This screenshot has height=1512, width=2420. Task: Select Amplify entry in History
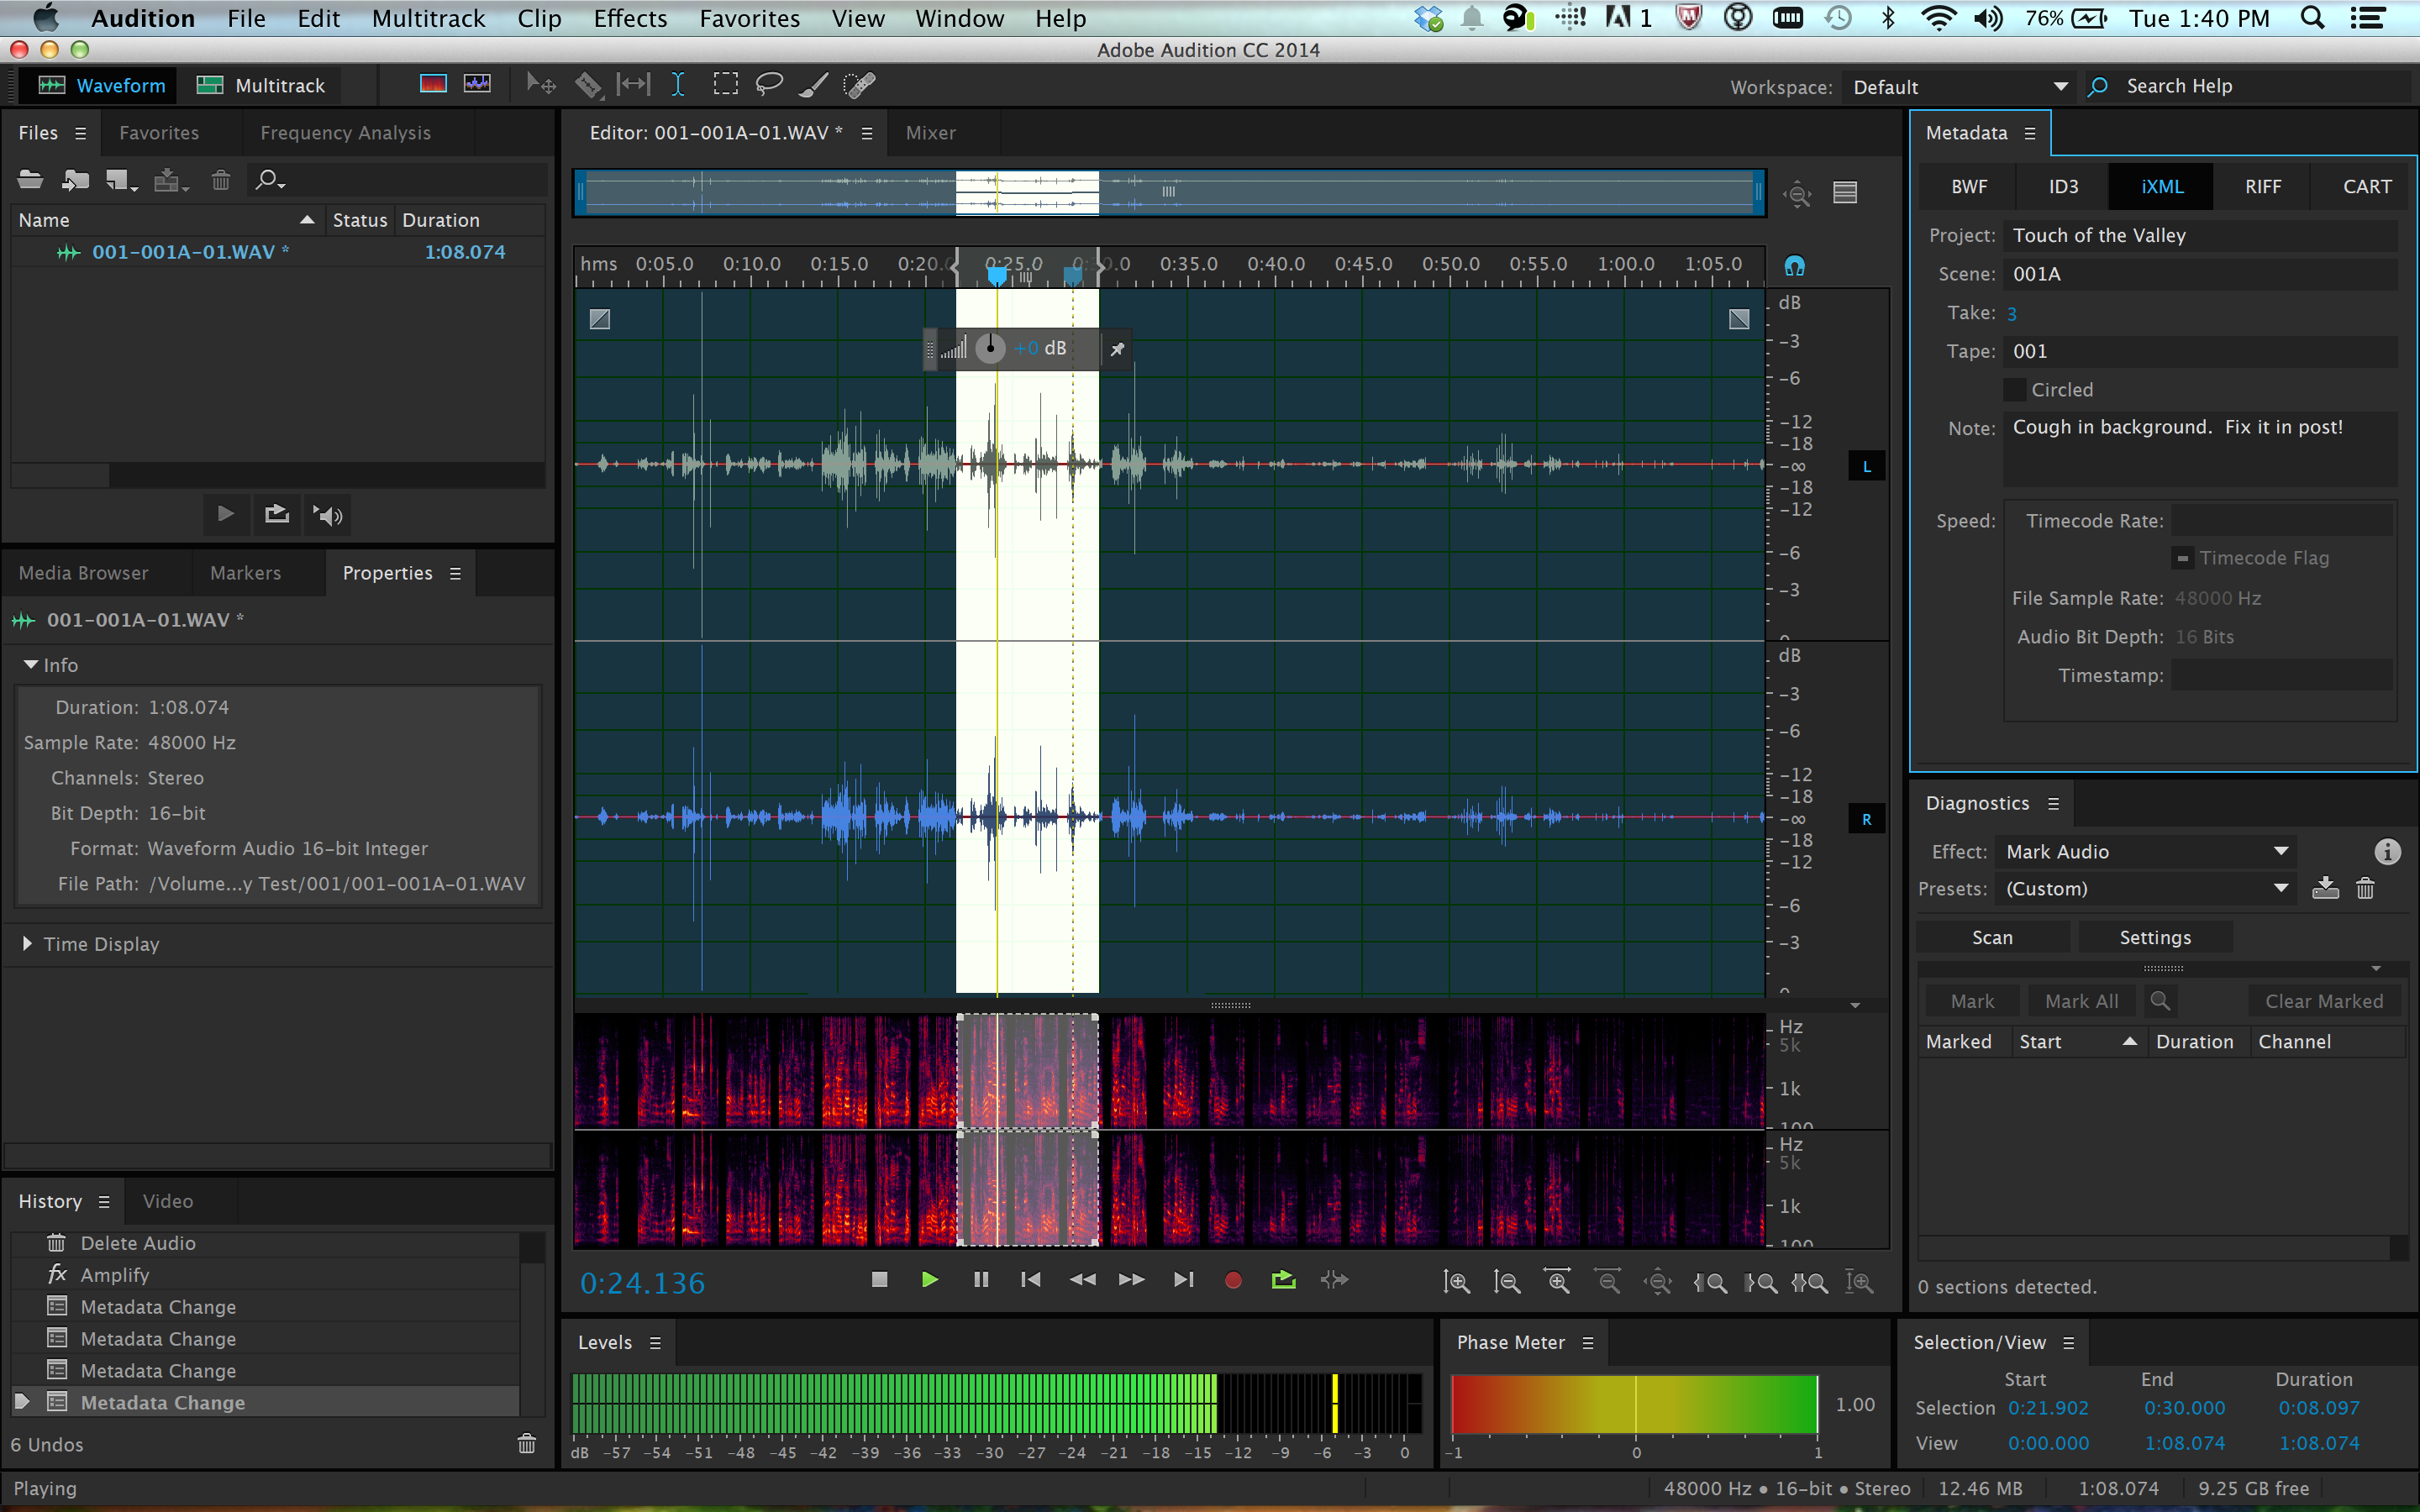coord(265,1275)
